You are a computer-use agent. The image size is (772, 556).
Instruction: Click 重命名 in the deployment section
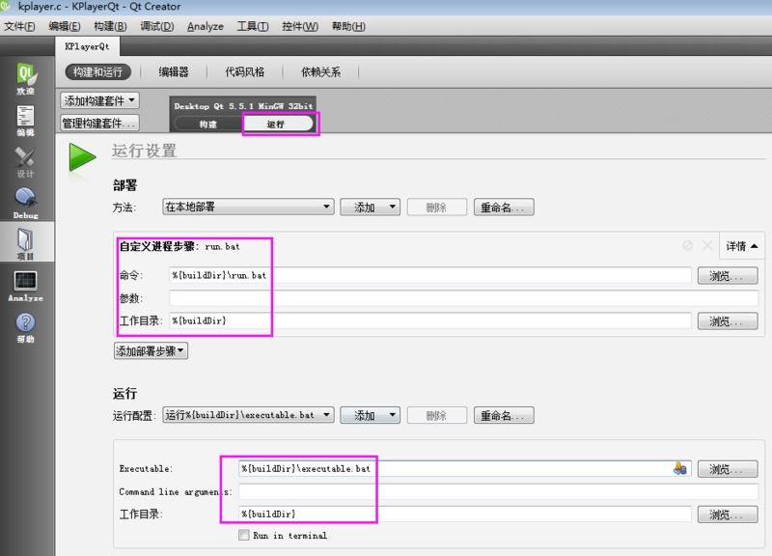[x=504, y=208]
